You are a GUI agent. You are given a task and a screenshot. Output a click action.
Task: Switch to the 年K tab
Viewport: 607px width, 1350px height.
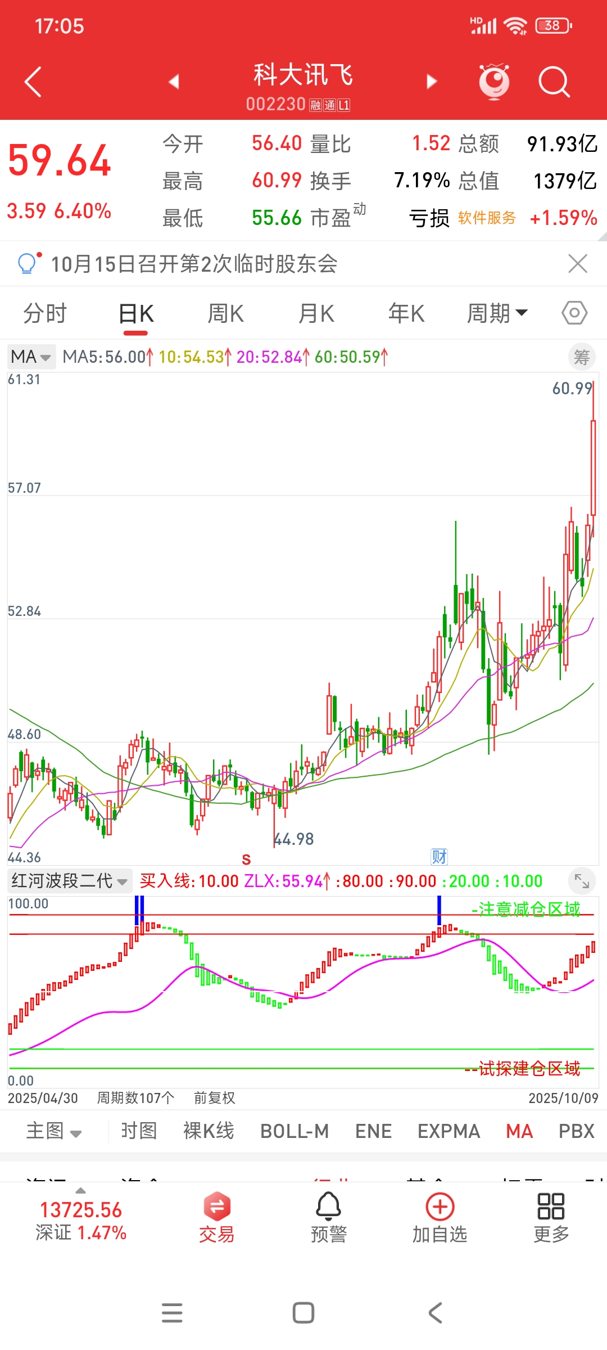pyautogui.click(x=406, y=313)
